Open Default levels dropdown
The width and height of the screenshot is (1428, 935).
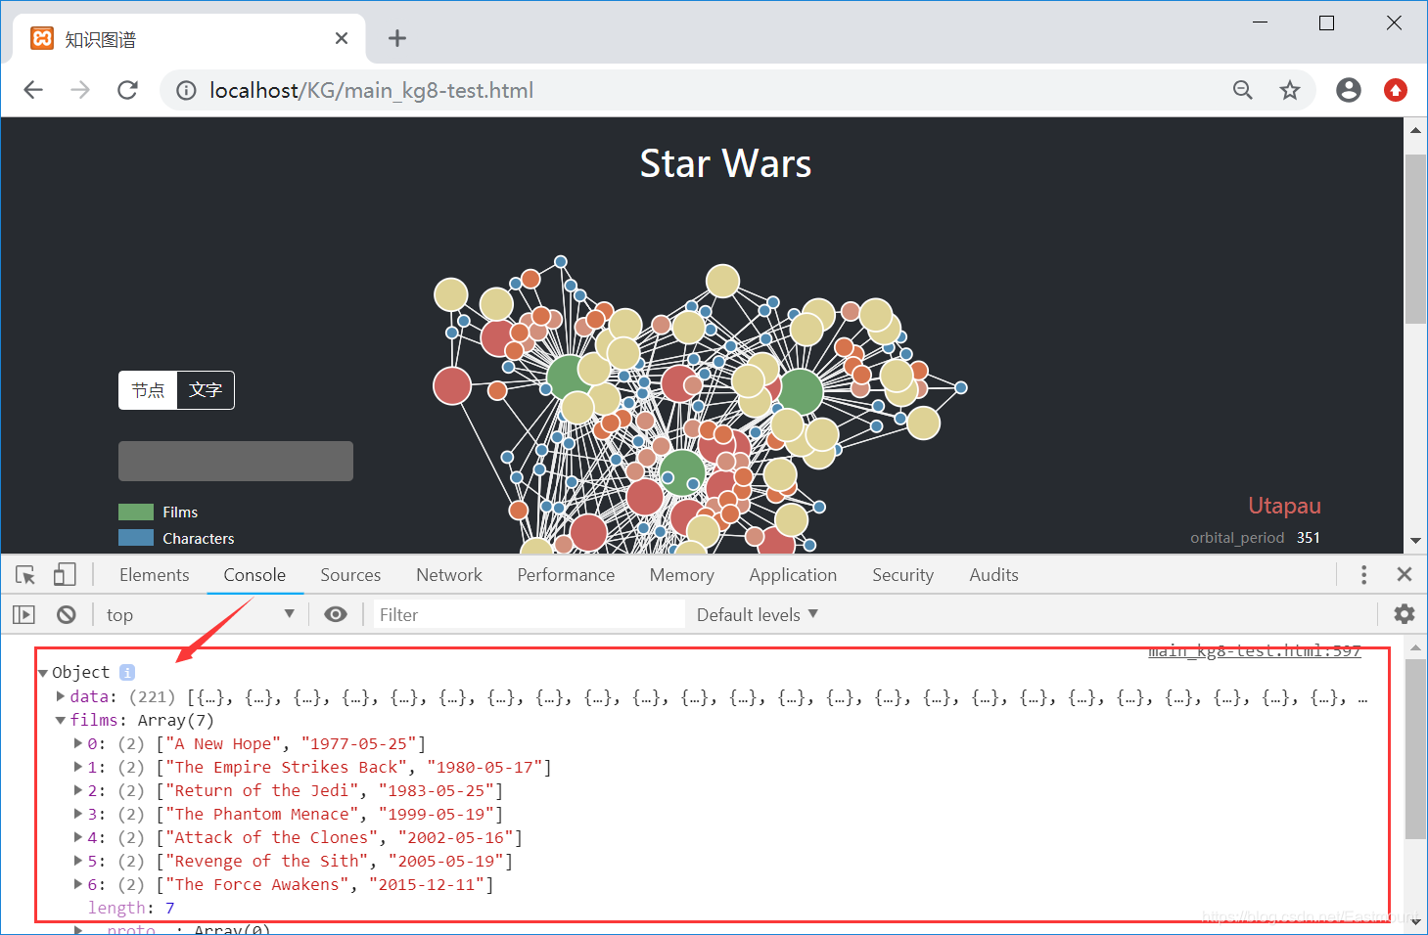(758, 614)
